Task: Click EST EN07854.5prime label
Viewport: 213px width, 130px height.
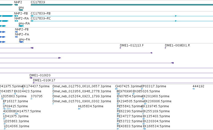Action: pos(129,96)
